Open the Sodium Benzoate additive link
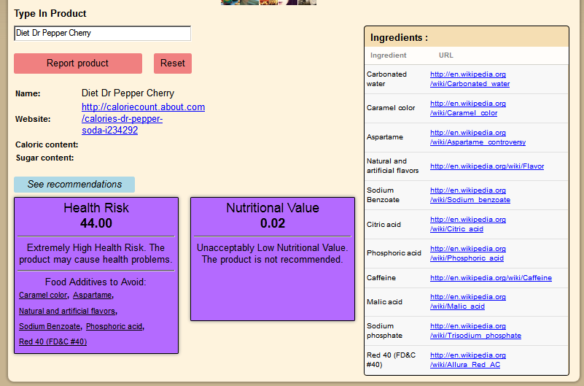Image resolution: width=584 pixels, height=386 pixels. coord(50,326)
